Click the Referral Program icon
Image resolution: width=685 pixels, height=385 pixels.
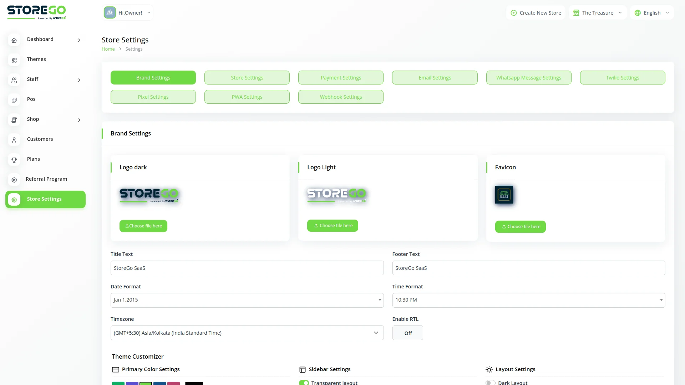click(14, 180)
